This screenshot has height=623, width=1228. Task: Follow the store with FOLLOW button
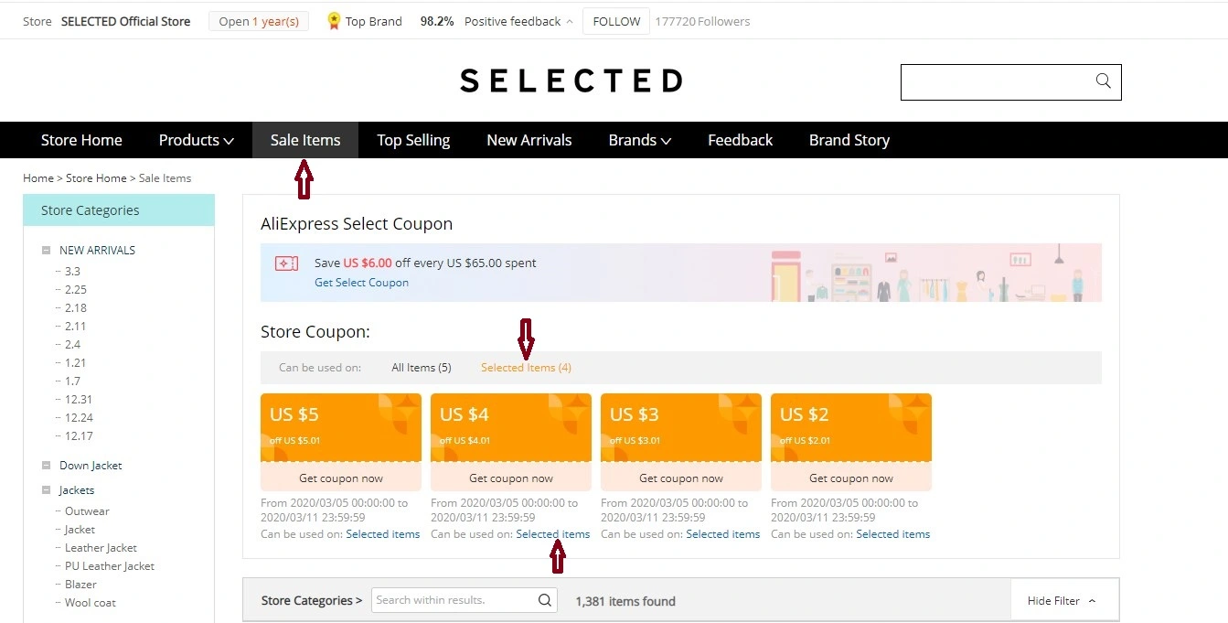(616, 21)
